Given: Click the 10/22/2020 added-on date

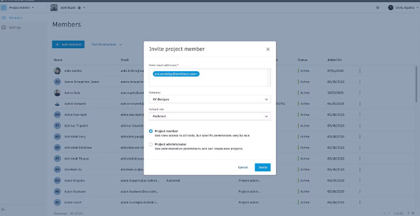Looking at the screenshot, I should coord(335,93).
